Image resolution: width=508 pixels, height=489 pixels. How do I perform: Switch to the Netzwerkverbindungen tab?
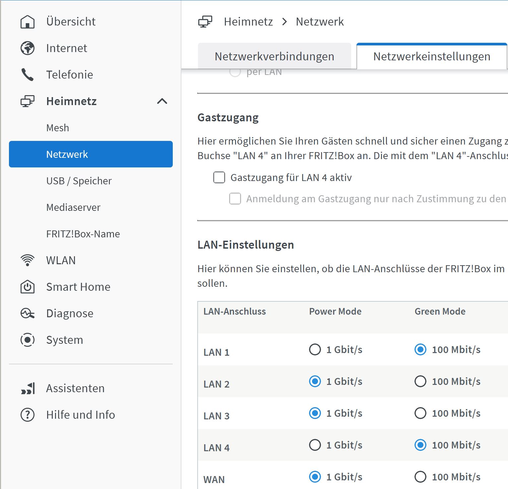click(x=274, y=56)
